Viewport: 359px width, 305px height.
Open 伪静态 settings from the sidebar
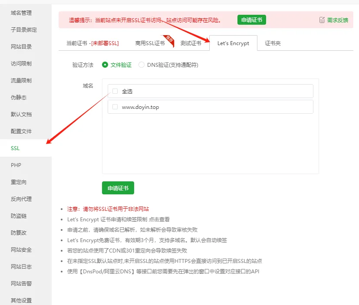tap(18, 97)
